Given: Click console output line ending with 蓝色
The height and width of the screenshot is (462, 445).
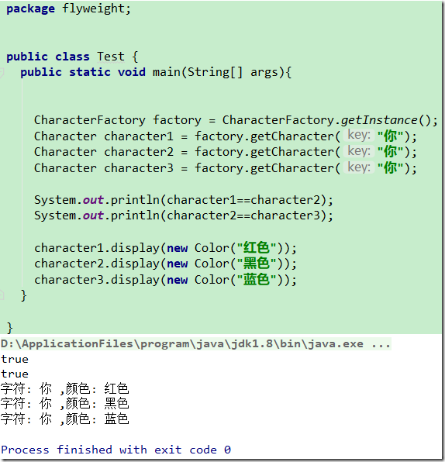Looking at the screenshot, I should coord(64,419).
